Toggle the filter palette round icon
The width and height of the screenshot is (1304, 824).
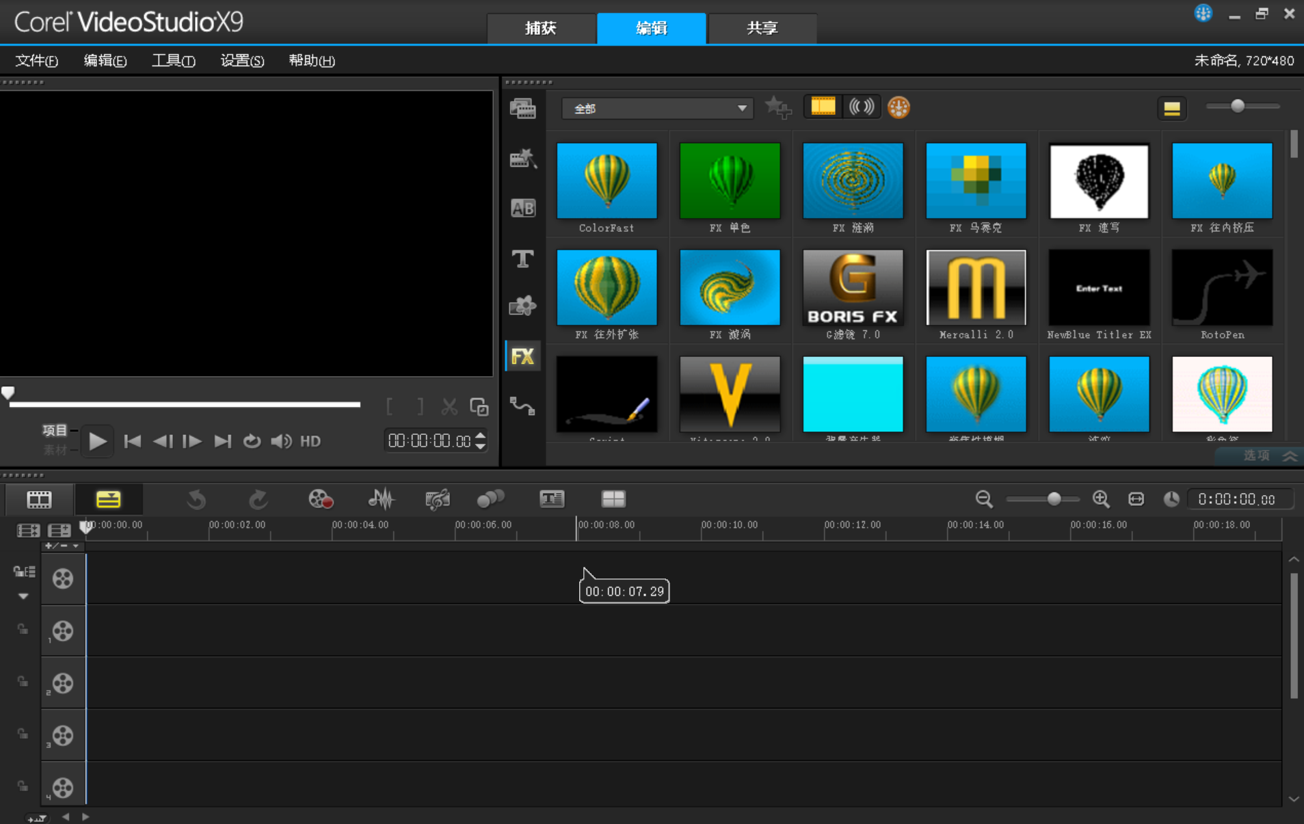[x=899, y=107]
